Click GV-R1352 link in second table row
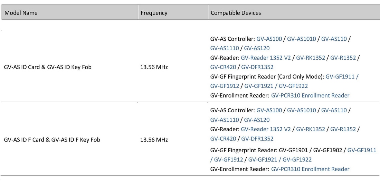 point(343,129)
